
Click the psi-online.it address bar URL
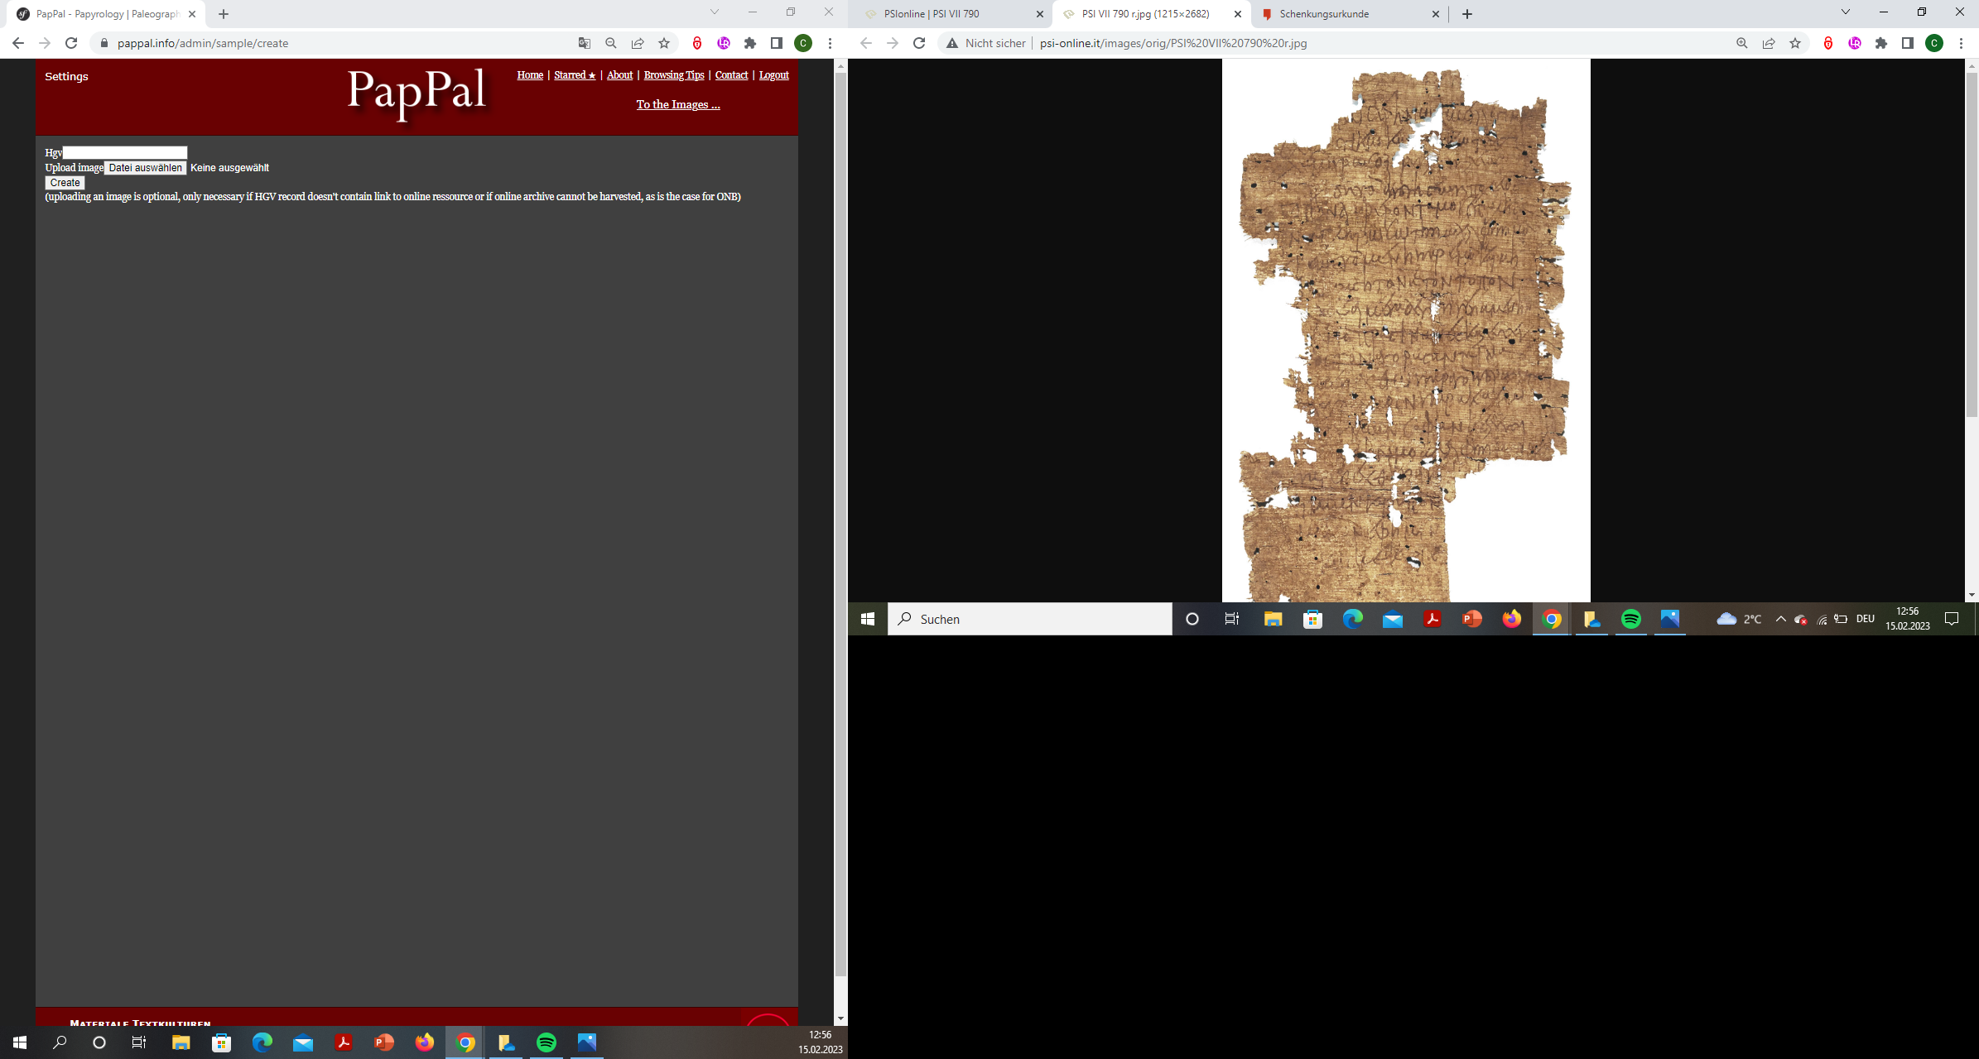[x=1173, y=43]
